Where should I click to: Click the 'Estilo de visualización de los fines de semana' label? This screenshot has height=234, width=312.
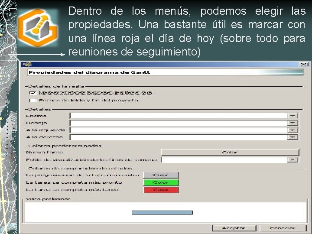91,160
